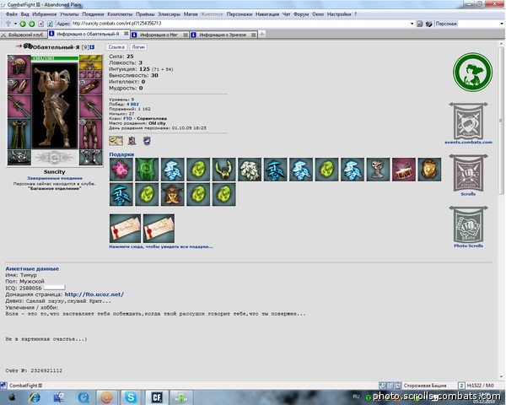This screenshot has width=506, height=405.
Task: Click the green 2 icon in status bar
Action: click(461, 386)
